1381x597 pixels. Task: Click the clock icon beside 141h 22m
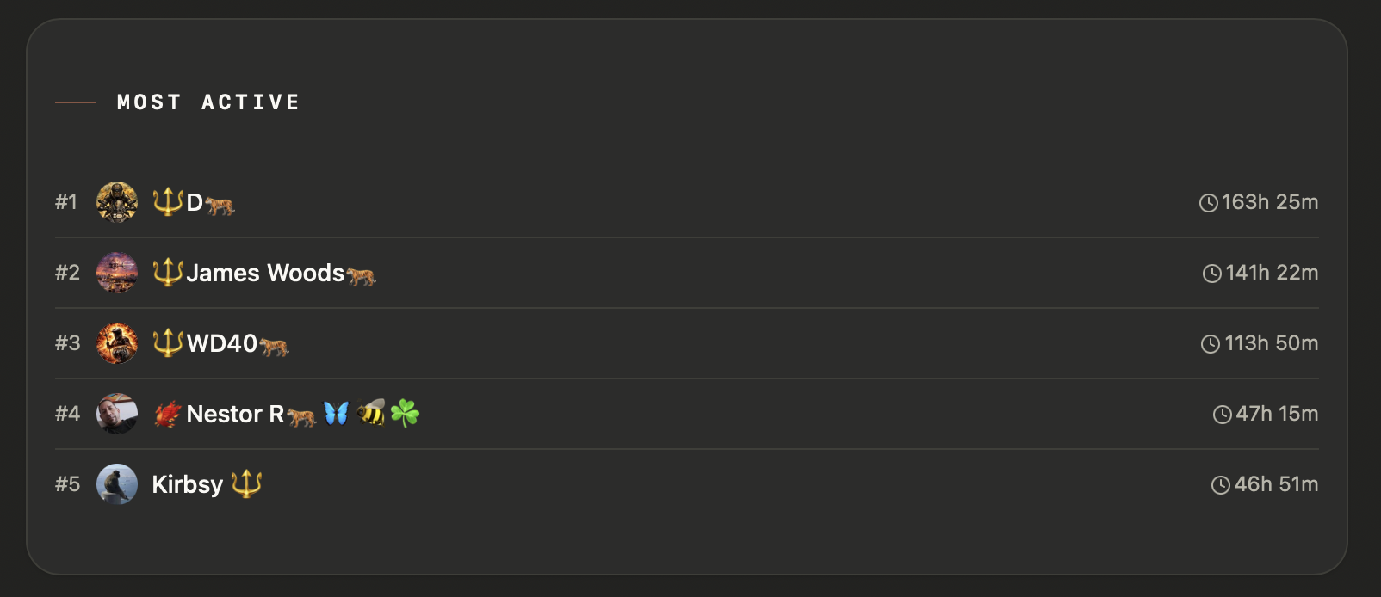[x=1212, y=274]
